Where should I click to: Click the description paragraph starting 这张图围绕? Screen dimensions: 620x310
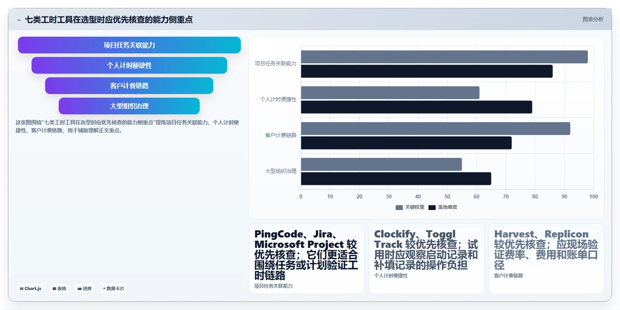pyautogui.click(x=127, y=126)
